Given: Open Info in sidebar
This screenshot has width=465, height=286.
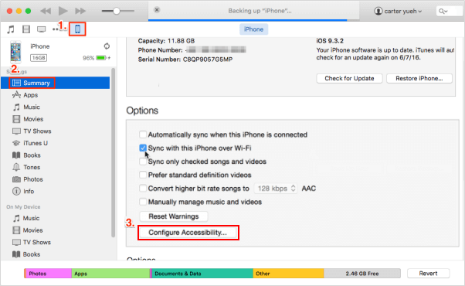Looking at the screenshot, I should [x=23, y=192].
